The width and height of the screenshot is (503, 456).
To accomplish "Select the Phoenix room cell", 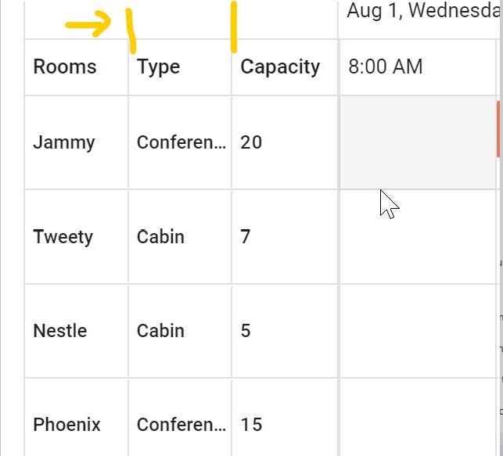I will point(66,425).
